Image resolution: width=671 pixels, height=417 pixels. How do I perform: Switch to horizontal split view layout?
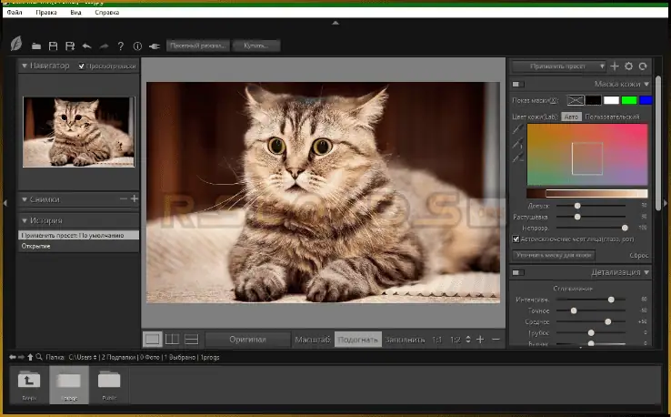click(191, 340)
